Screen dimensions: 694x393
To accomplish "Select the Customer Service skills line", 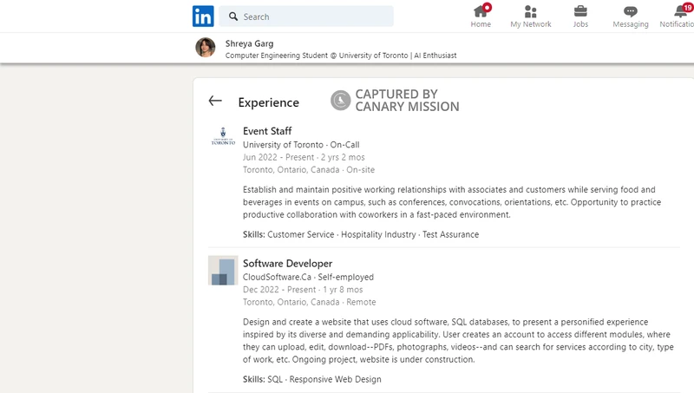I will [x=361, y=234].
